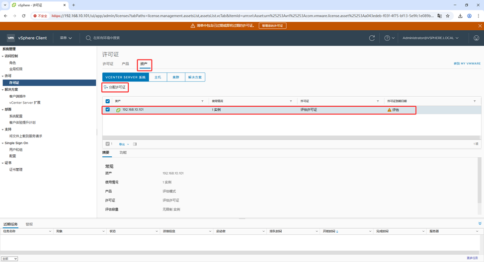The height and width of the screenshot is (262, 484).
Task: Click the 分配许可证 button
Action: click(x=115, y=87)
